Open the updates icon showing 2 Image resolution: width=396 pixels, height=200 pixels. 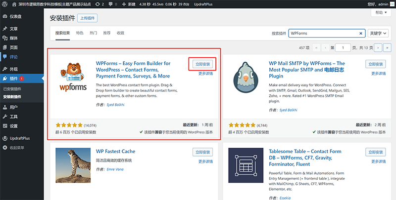[x=99, y=4]
